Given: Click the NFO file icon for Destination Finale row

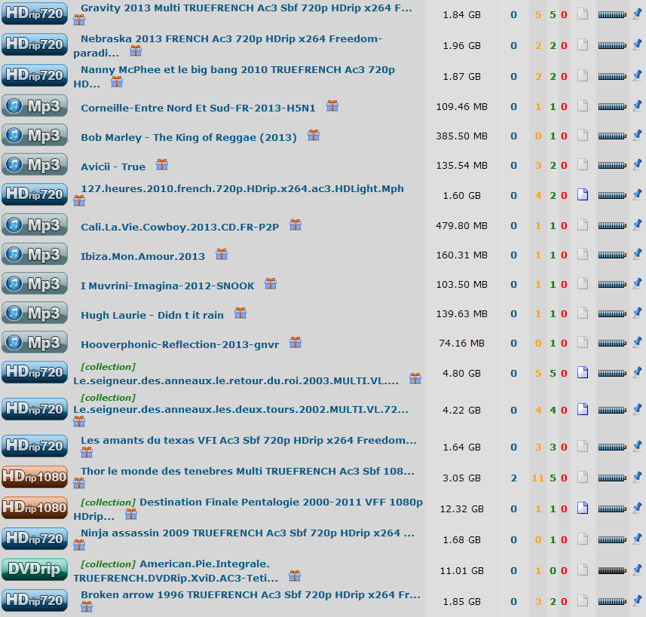Looking at the screenshot, I should coord(583,508).
